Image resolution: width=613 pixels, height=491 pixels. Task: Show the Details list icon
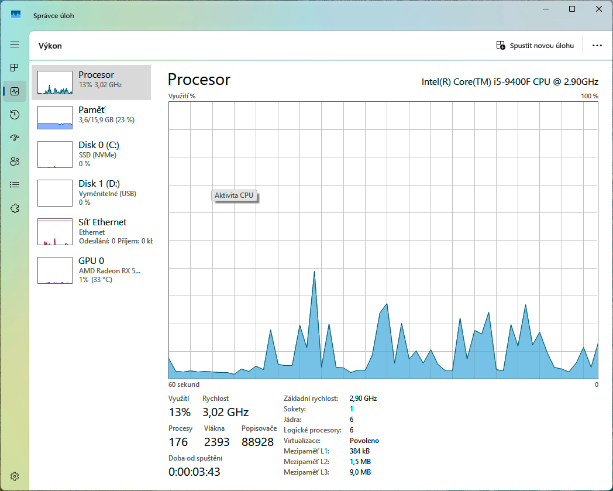point(15,185)
